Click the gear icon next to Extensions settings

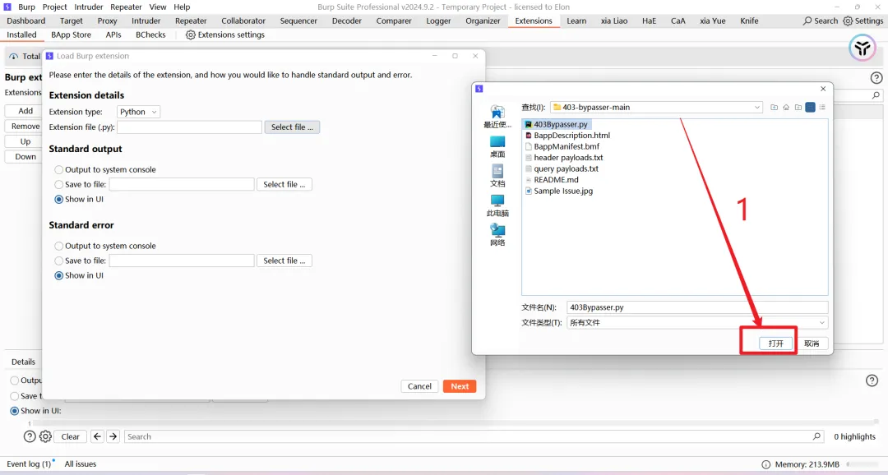pos(190,35)
